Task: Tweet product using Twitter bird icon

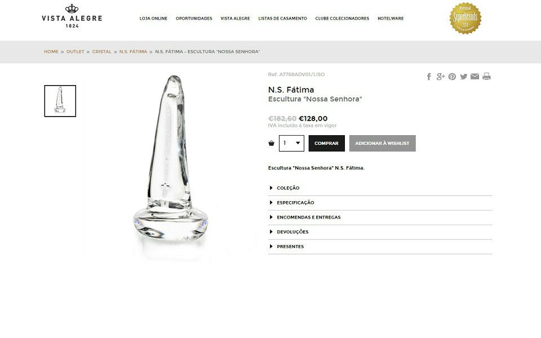Action: 464,77
